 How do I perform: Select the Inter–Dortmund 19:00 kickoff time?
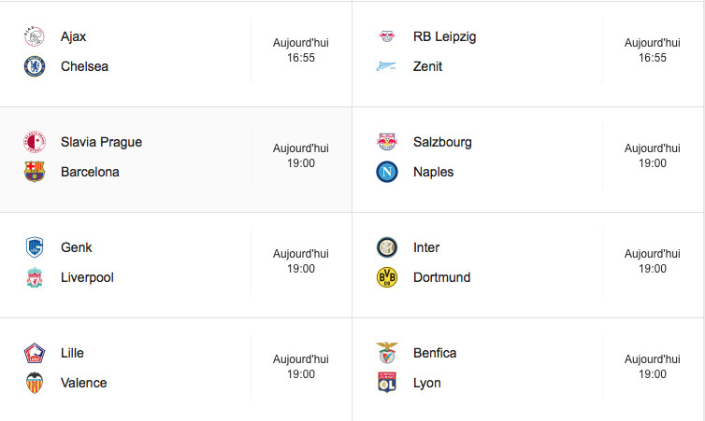click(x=653, y=269)
